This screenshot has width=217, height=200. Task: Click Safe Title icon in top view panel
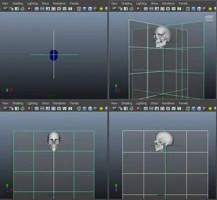pos(70,8)
